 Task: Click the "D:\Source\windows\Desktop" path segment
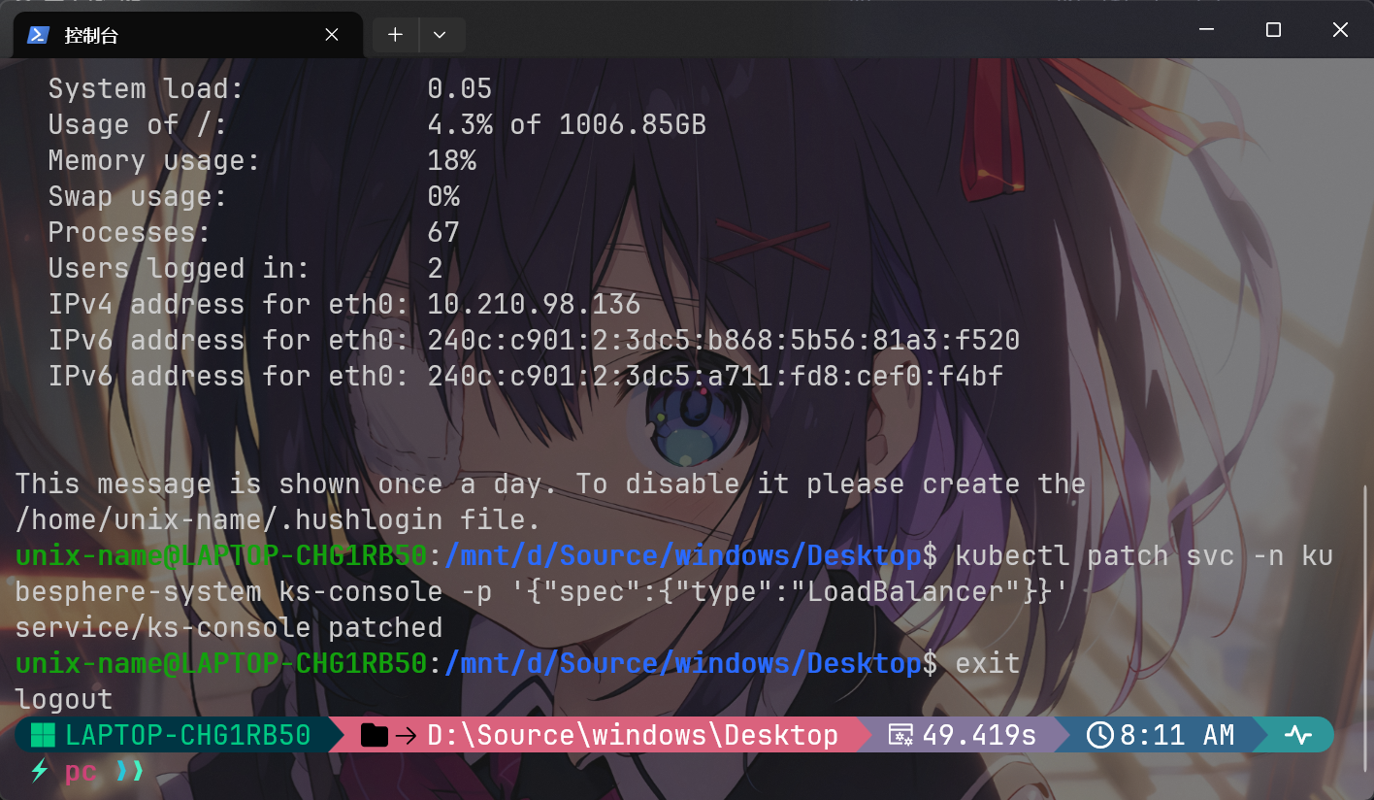point(599,735)
